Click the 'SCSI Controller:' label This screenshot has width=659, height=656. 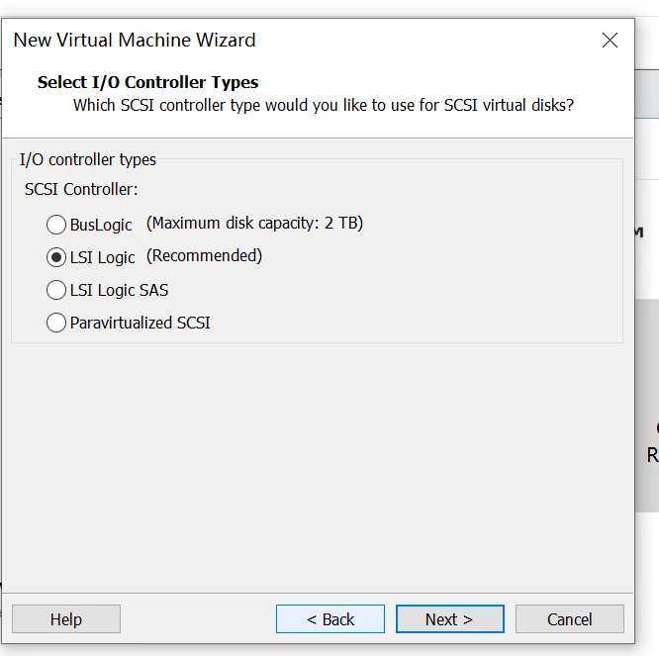[81, 189]
